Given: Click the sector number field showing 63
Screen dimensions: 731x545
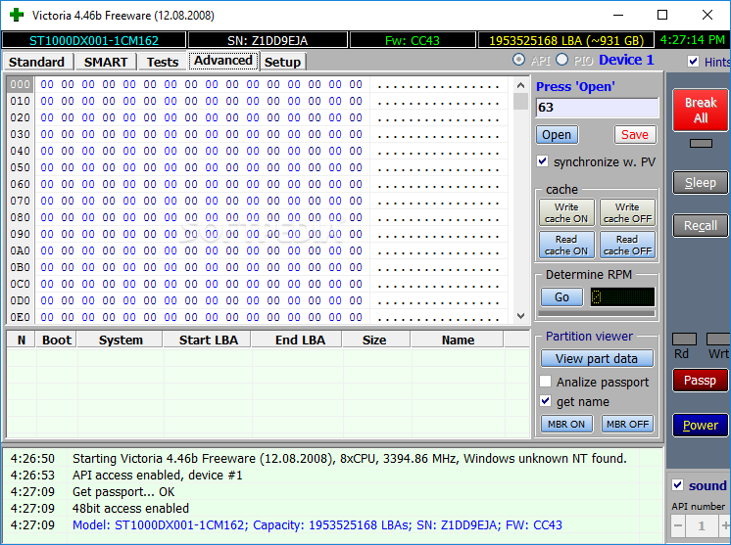Looking at the screenshot, I should click(x=597, y=108).
